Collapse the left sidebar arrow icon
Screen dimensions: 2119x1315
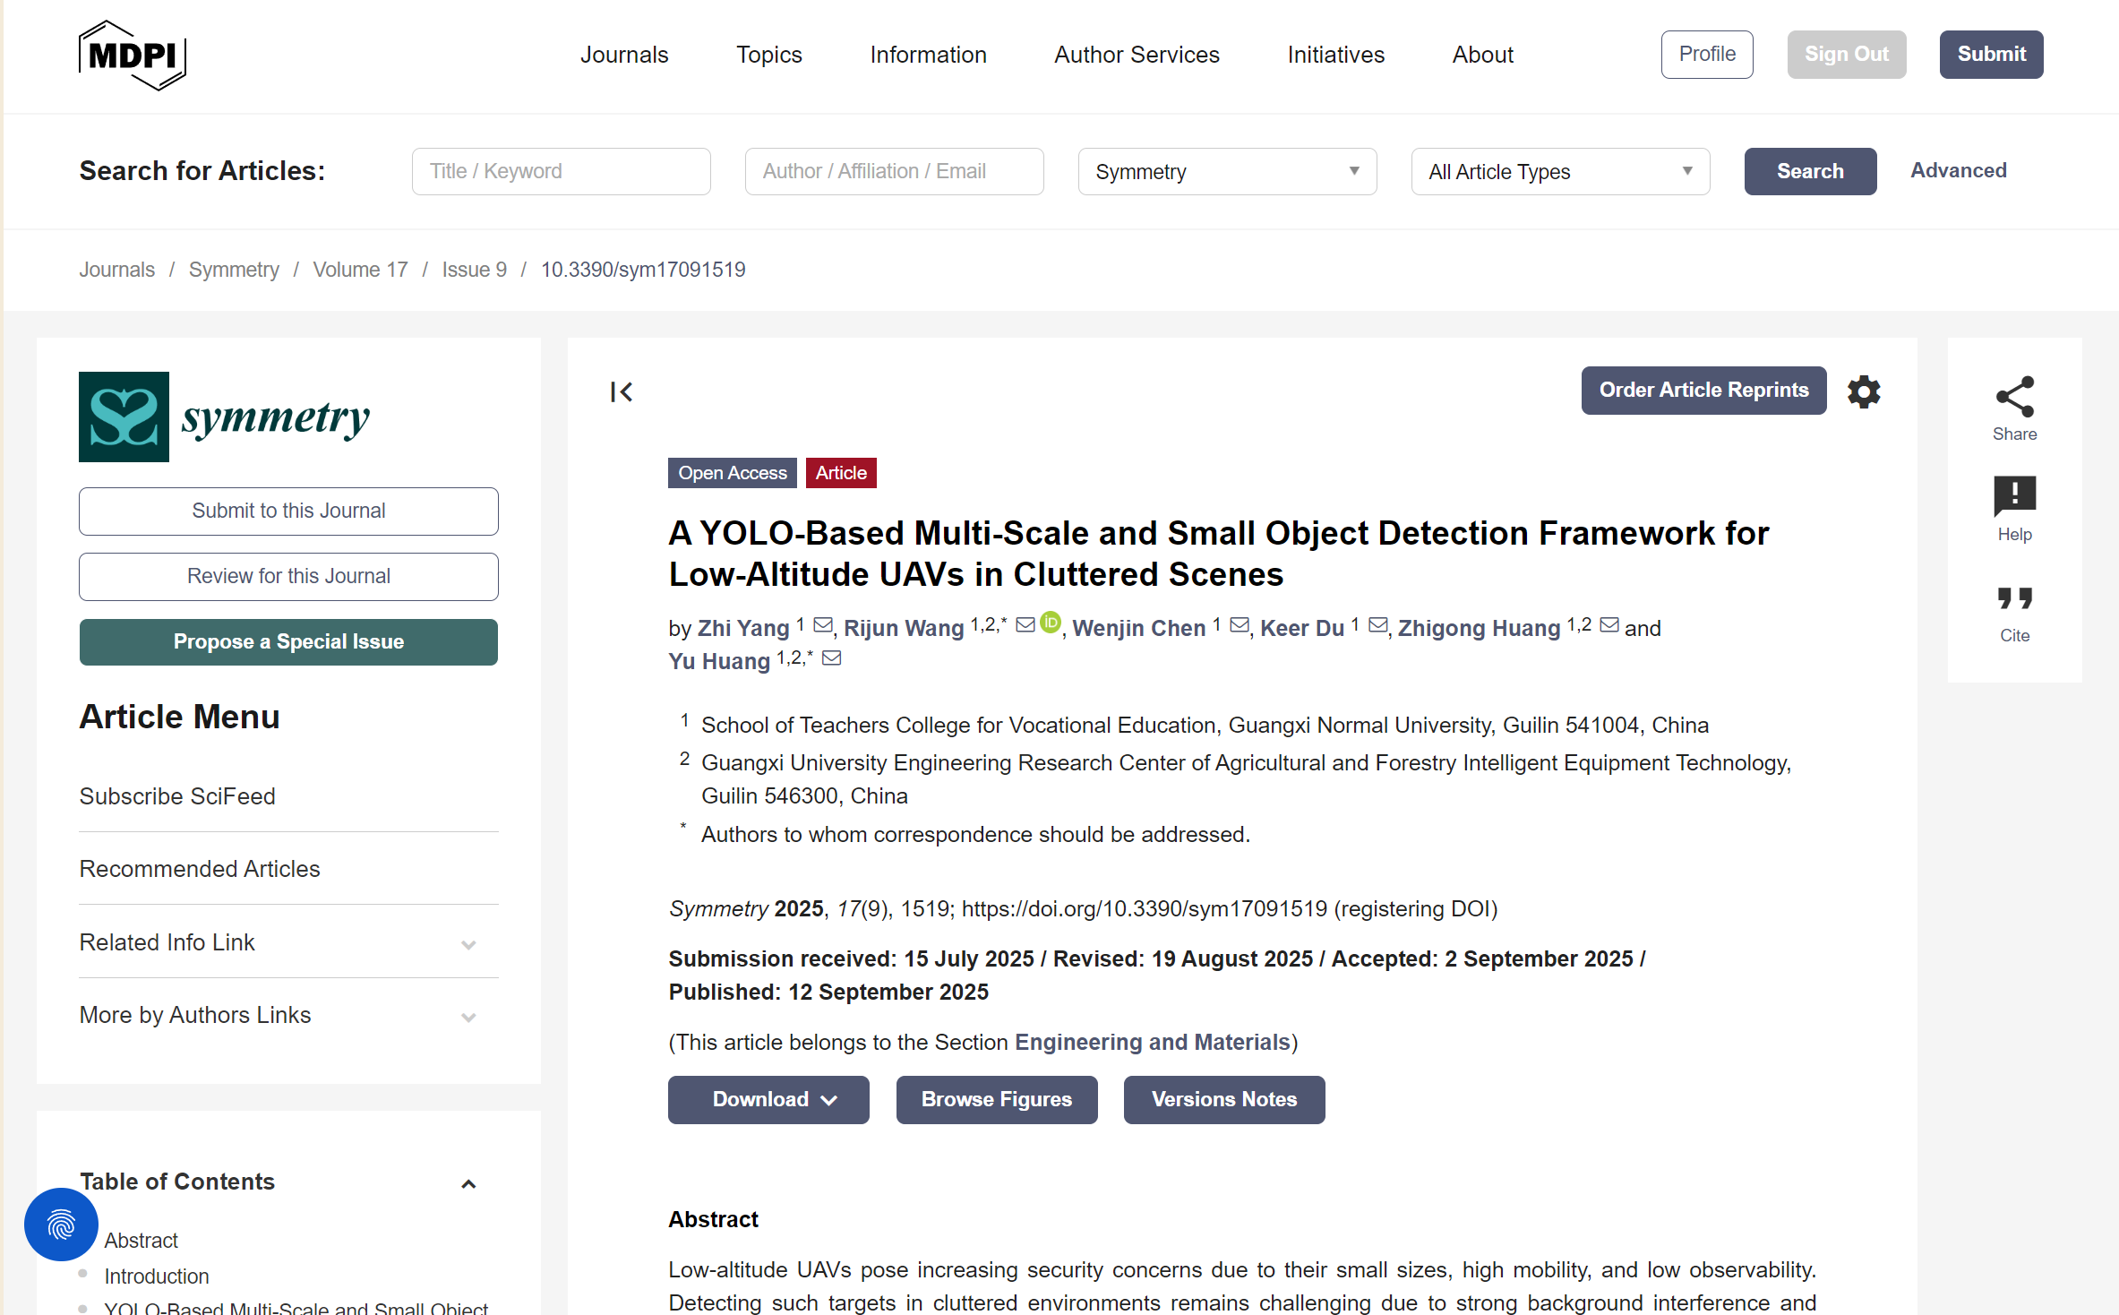click(621, 391)
